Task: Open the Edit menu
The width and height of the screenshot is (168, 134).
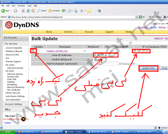Action: [x=8, y=6]
